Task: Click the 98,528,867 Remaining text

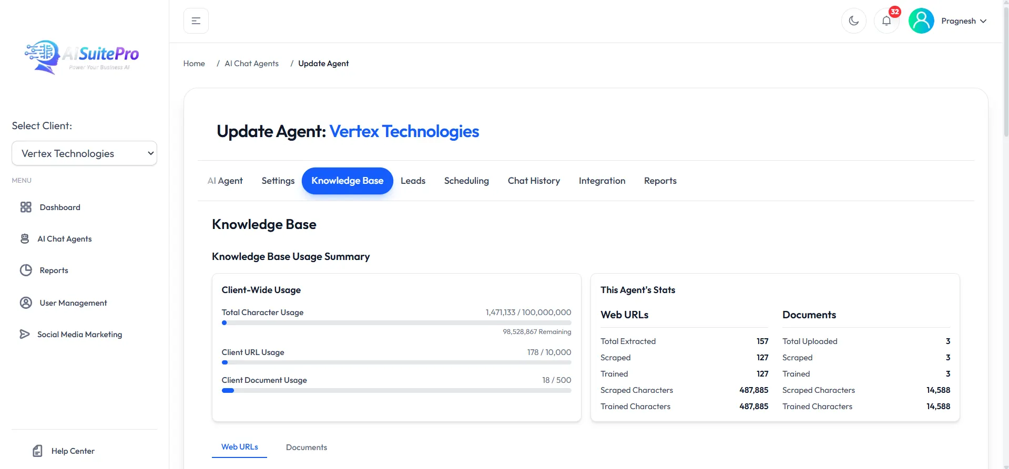Action: (537, 332)
